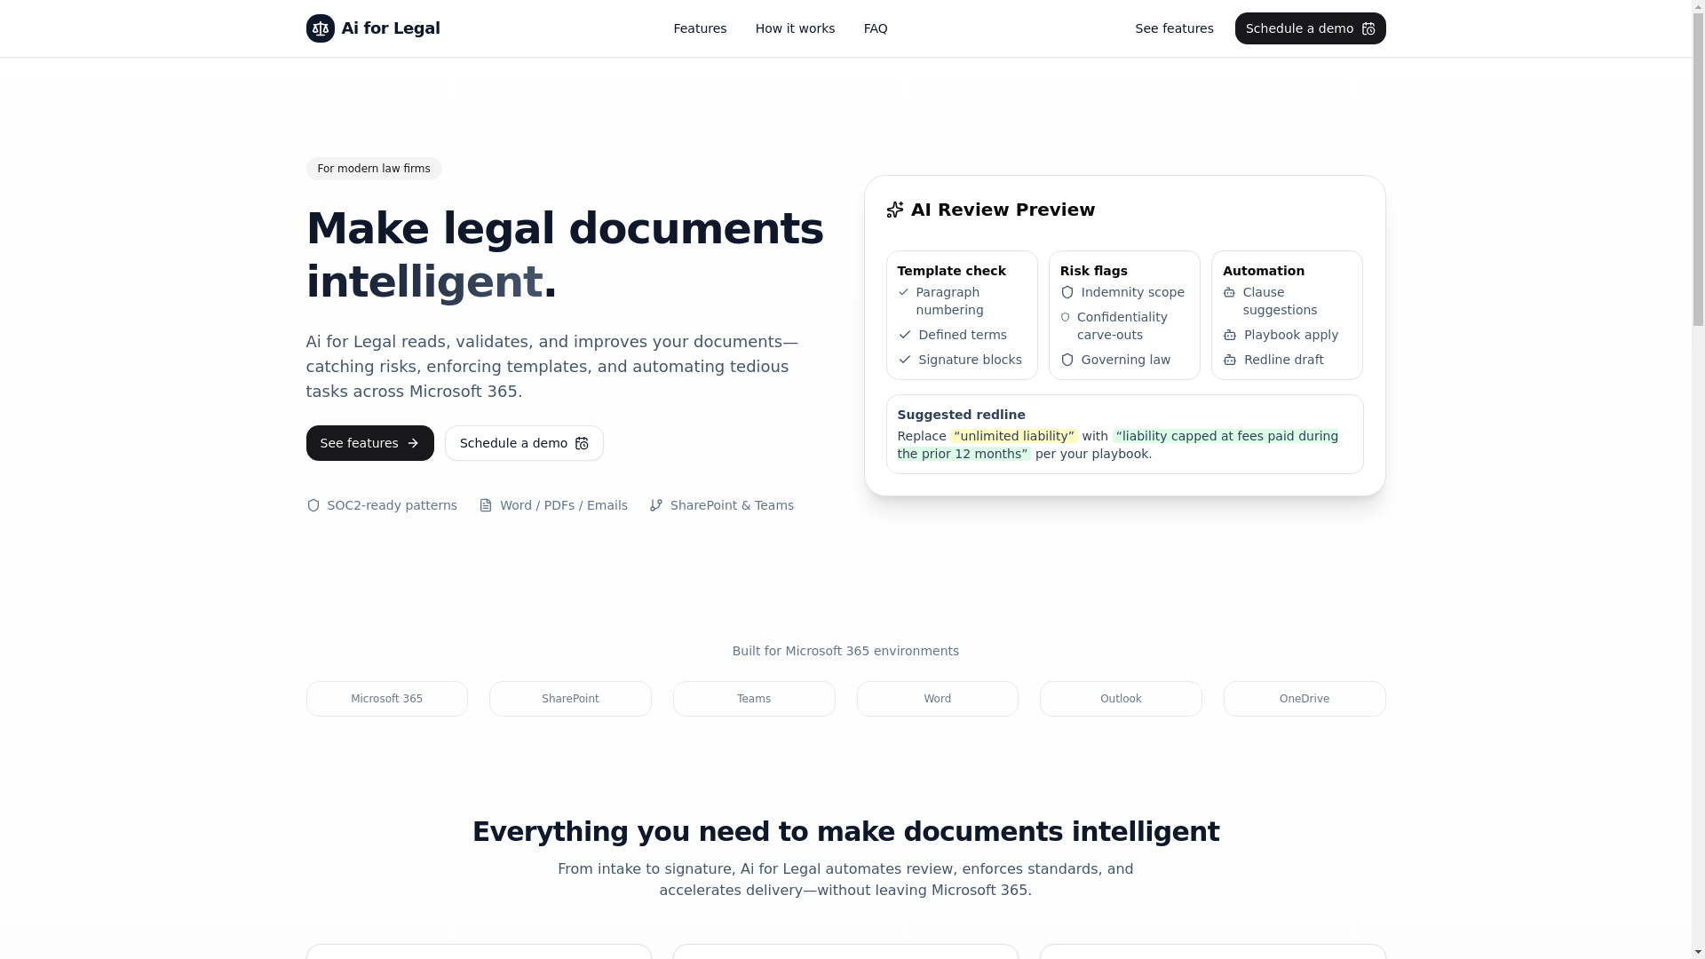Click the scales-of-justice logo icon
This screenshot has height=959, width=1705.
pyautogui.click(x=321, y=28)
